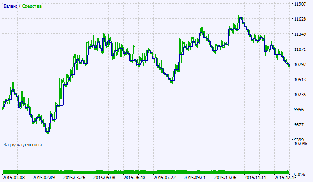This screenshot has height=182, width=313.
Task: Click the 2015.11.11 date label
Action: [x=255, y=178]
